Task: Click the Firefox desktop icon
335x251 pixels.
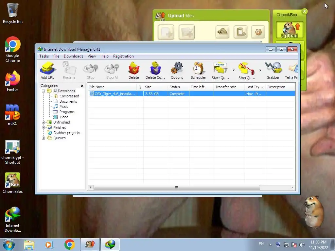Action: click(x=13, y=81)
